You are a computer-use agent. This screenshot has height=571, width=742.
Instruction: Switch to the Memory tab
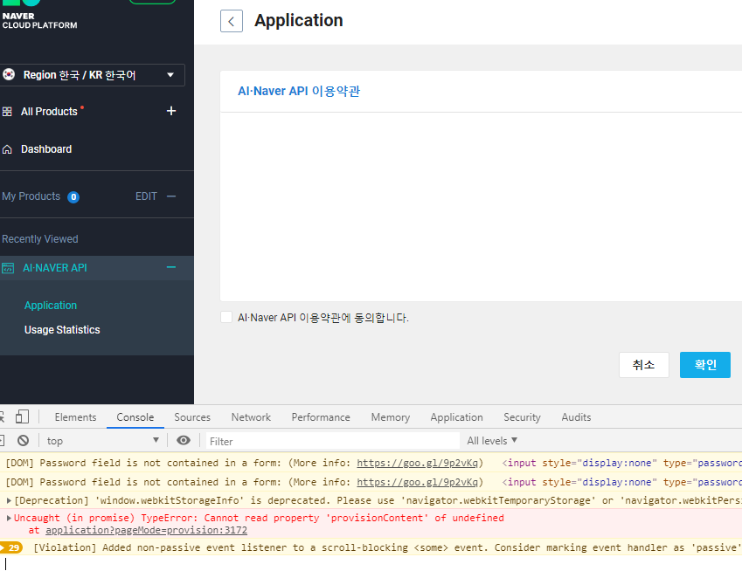click(x=391, y=417)
